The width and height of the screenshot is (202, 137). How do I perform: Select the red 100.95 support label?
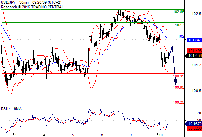(x=179, y=76)
